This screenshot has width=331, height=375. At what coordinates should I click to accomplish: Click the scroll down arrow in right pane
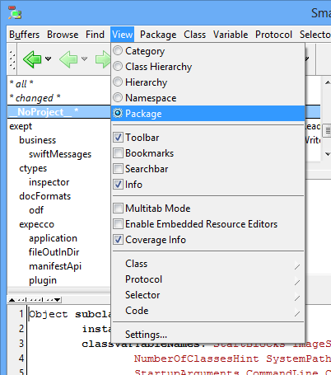328,154
